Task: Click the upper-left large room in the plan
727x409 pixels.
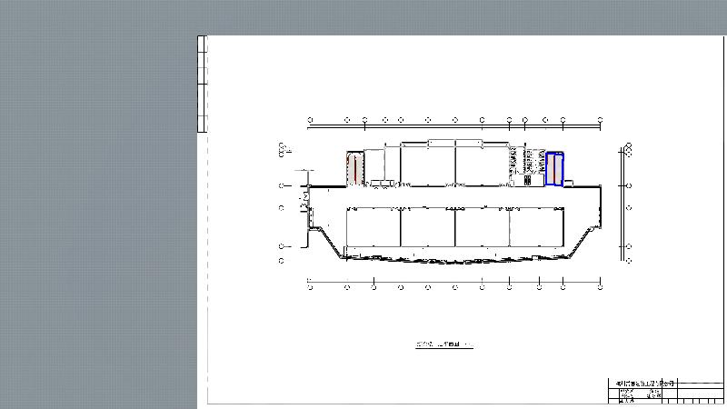Action: [427, 164]
